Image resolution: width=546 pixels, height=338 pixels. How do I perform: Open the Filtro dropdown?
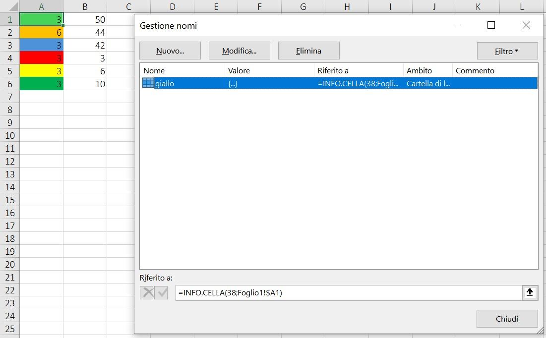point(507,51)
